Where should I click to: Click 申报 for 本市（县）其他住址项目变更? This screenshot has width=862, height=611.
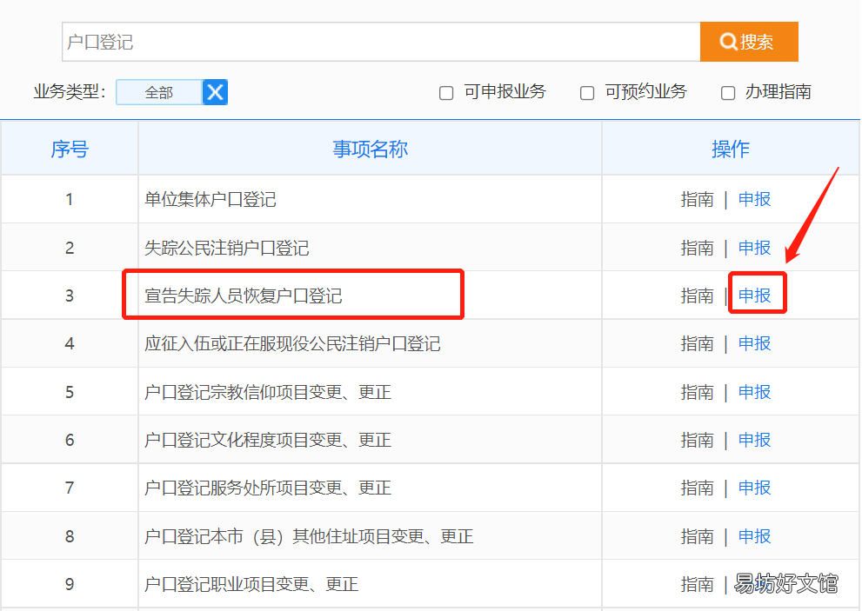(x=754, y=535)
